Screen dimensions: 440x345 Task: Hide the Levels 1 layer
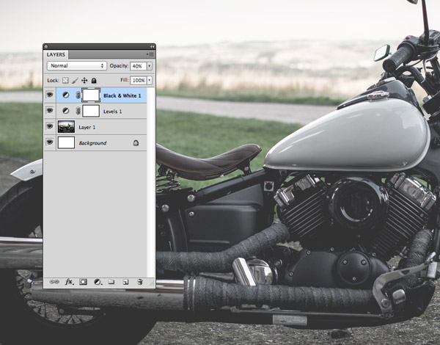click(50, 111)
